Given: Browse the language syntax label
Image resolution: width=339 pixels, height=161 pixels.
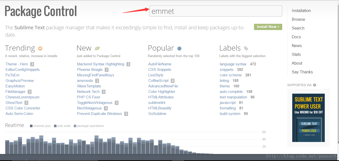Looking at the screenshot, I should (233, 64).
